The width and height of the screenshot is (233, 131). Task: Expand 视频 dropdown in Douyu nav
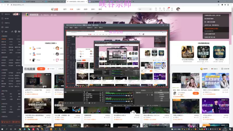click(x=86, y=9)
